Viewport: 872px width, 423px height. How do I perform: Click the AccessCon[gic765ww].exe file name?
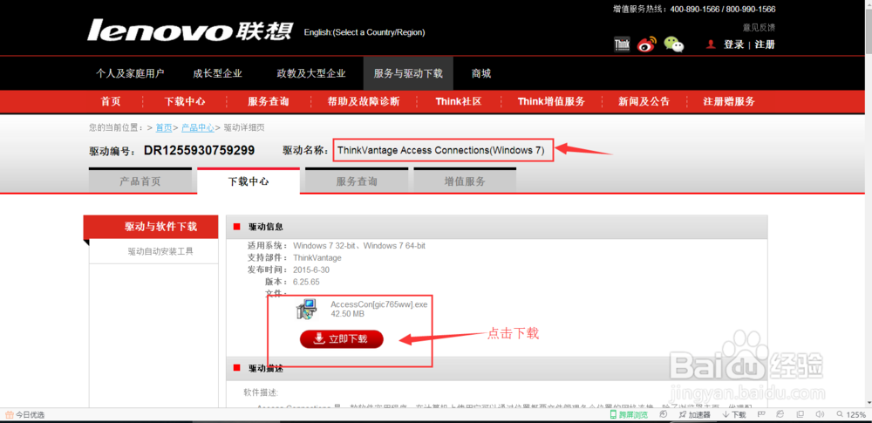(x=378, y=304)
